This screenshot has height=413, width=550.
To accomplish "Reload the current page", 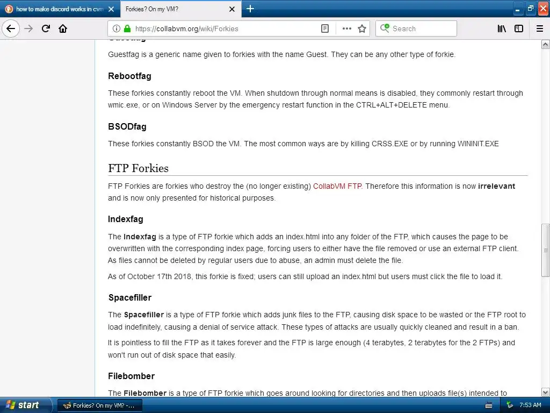I will (46, 29).
